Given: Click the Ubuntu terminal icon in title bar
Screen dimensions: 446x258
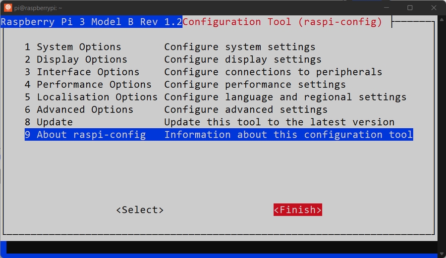Looking at the screenshot, I should click(8, 7).
